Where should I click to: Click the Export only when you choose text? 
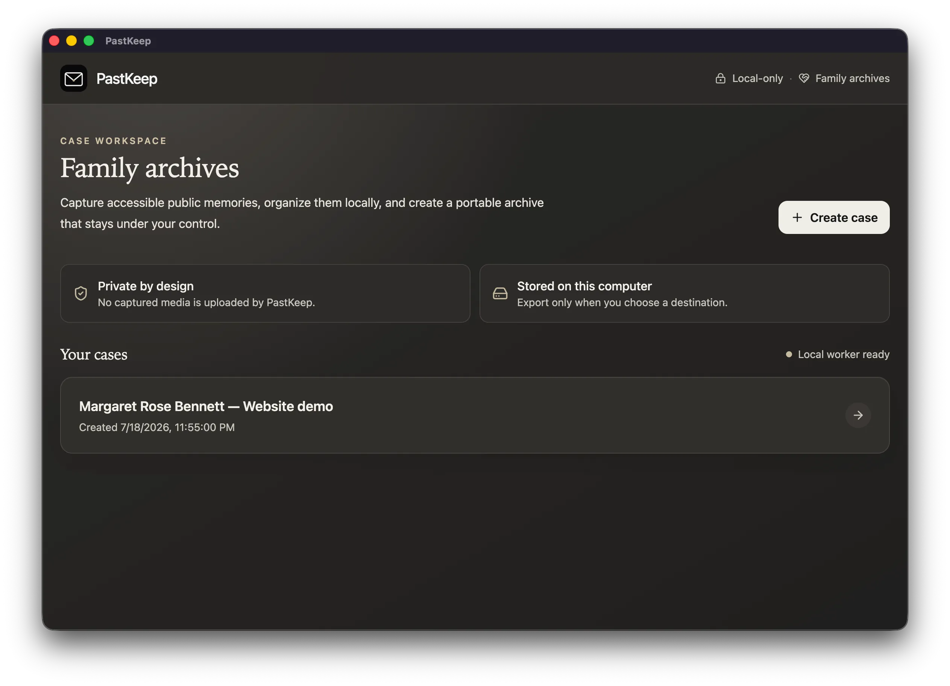[x=622, y=303]
